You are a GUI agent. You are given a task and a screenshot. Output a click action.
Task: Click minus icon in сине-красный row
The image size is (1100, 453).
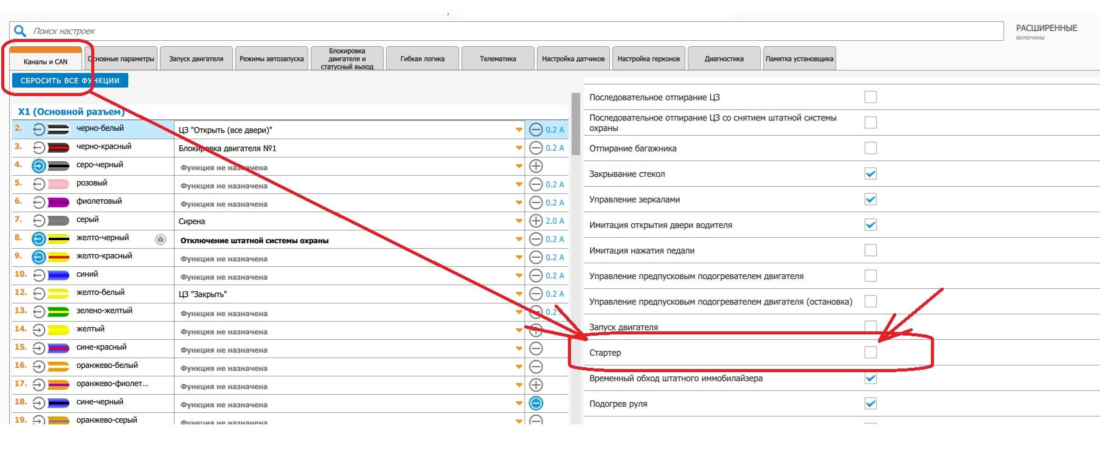[x=536, y=348]
